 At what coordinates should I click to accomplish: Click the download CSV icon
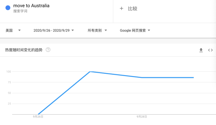(201, 50)
